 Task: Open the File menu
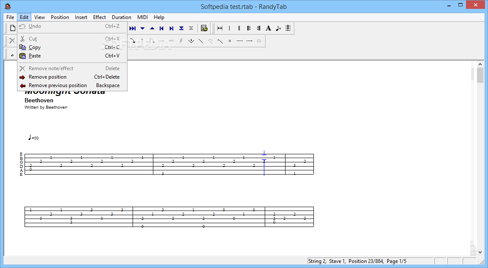pos(10,17)
